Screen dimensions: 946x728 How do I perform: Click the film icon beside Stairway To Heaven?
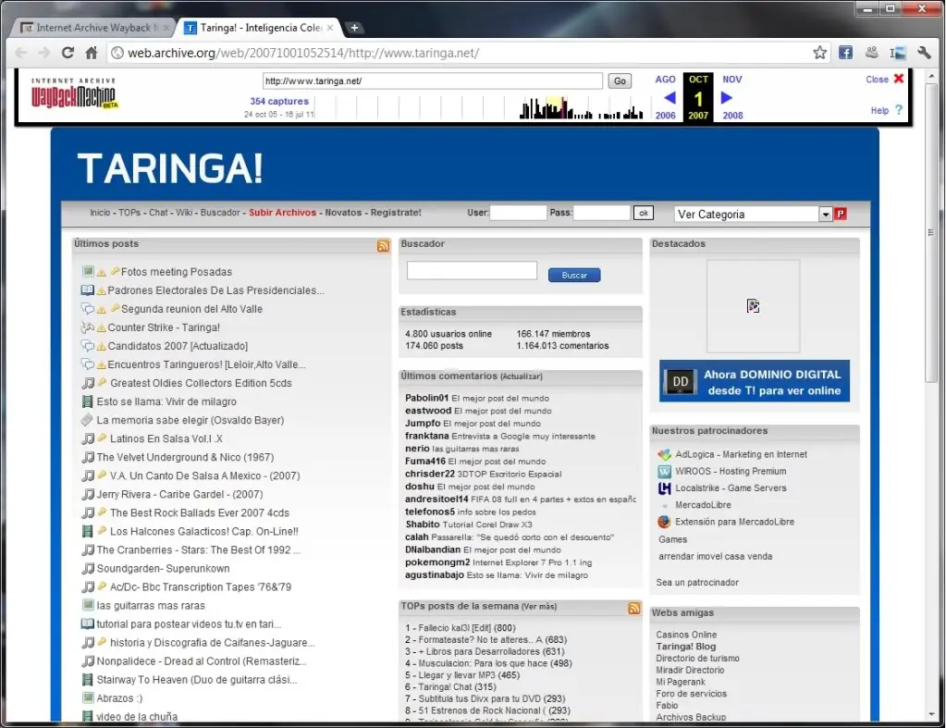point(88,680)
